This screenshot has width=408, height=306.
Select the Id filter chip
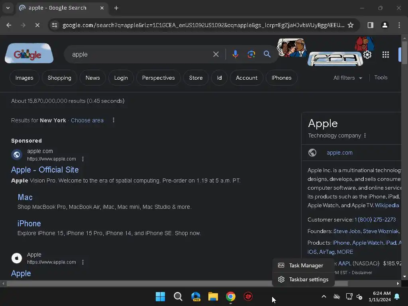tap(220, 78)
